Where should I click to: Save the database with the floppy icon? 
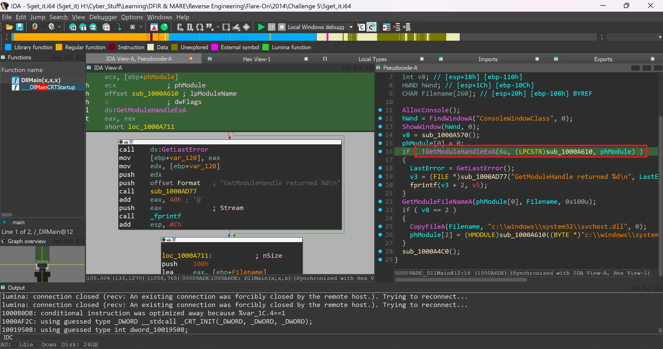coord(20,27)
